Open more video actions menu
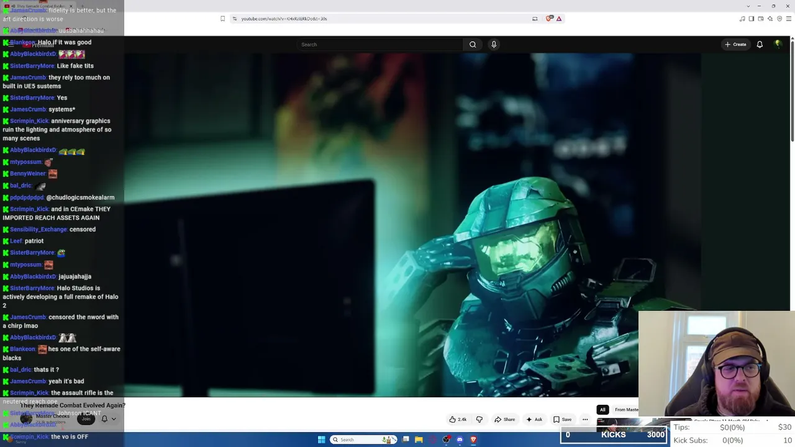795x447 pixels. (x=585, y=420)
